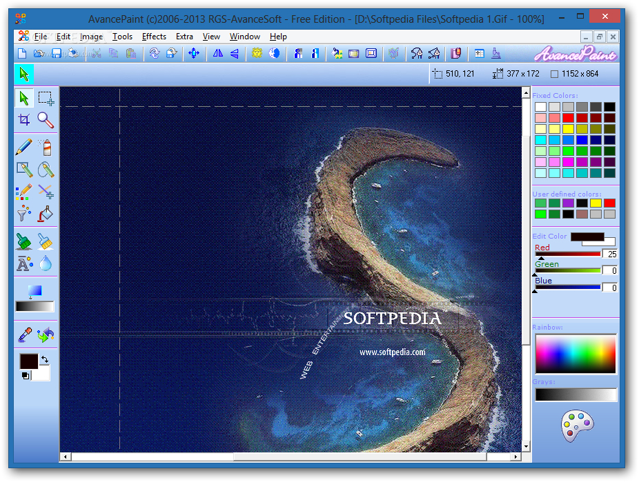The height and width of the screenshot is (482, 639).
Task: Select the Text tool
Action: (x=24, y=263)
